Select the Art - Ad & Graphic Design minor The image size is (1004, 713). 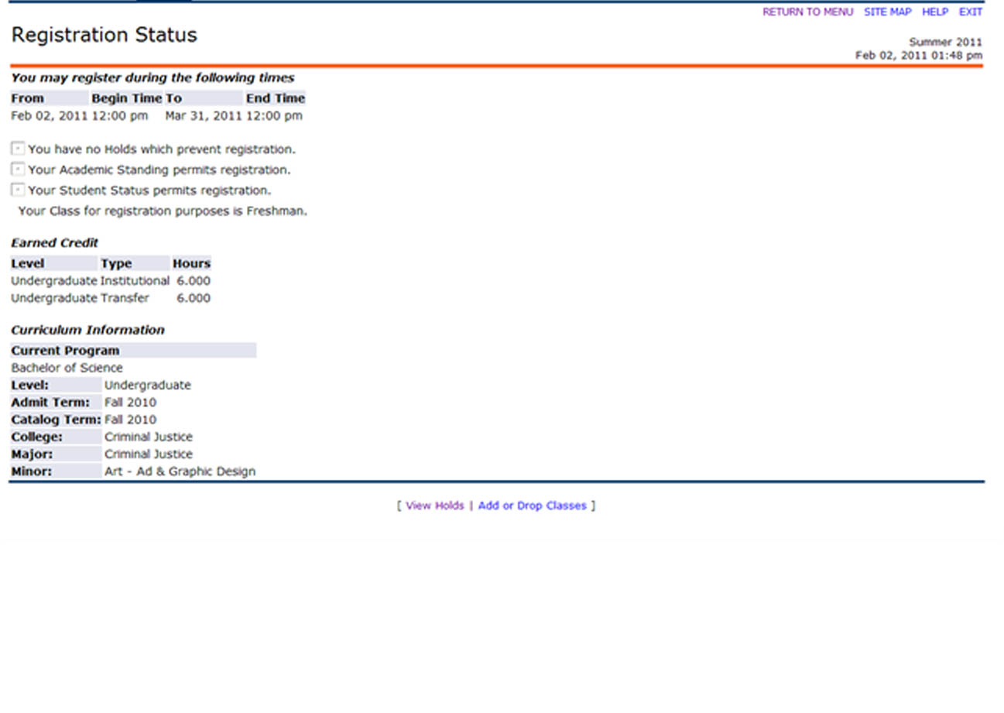pos(180,471)
